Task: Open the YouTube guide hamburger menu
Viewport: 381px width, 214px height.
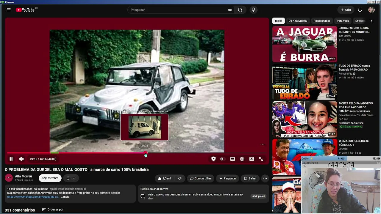Action: [x=9, y=10]
